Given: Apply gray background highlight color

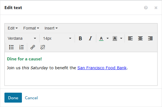Looking at the screenshot, I should pyautogui.click(x=115, y=39).
